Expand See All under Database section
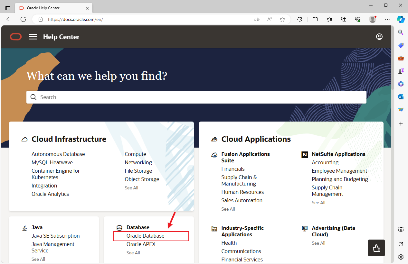The height and width of the screenshot is (264, 408). click(x=133, y=253)
